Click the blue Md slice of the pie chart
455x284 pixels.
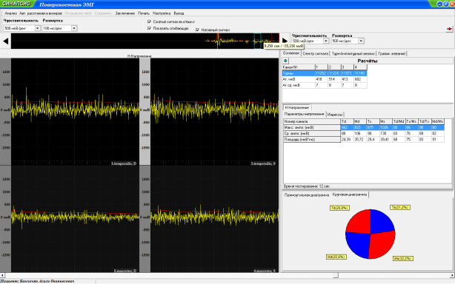[x=357, y=246]
